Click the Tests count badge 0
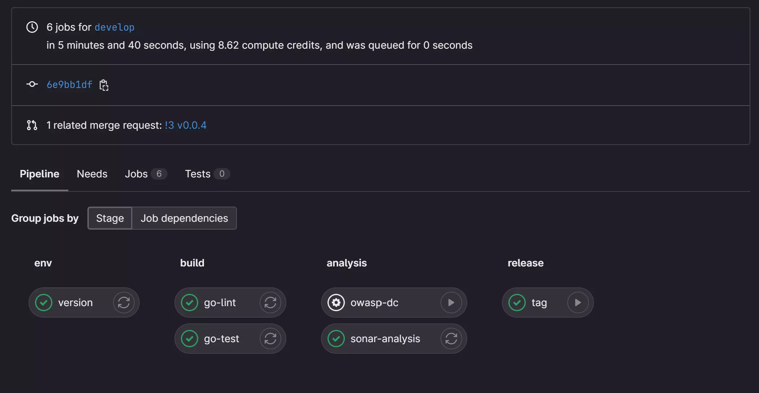Viewport: 759px width, 393px height. [222, 174]
